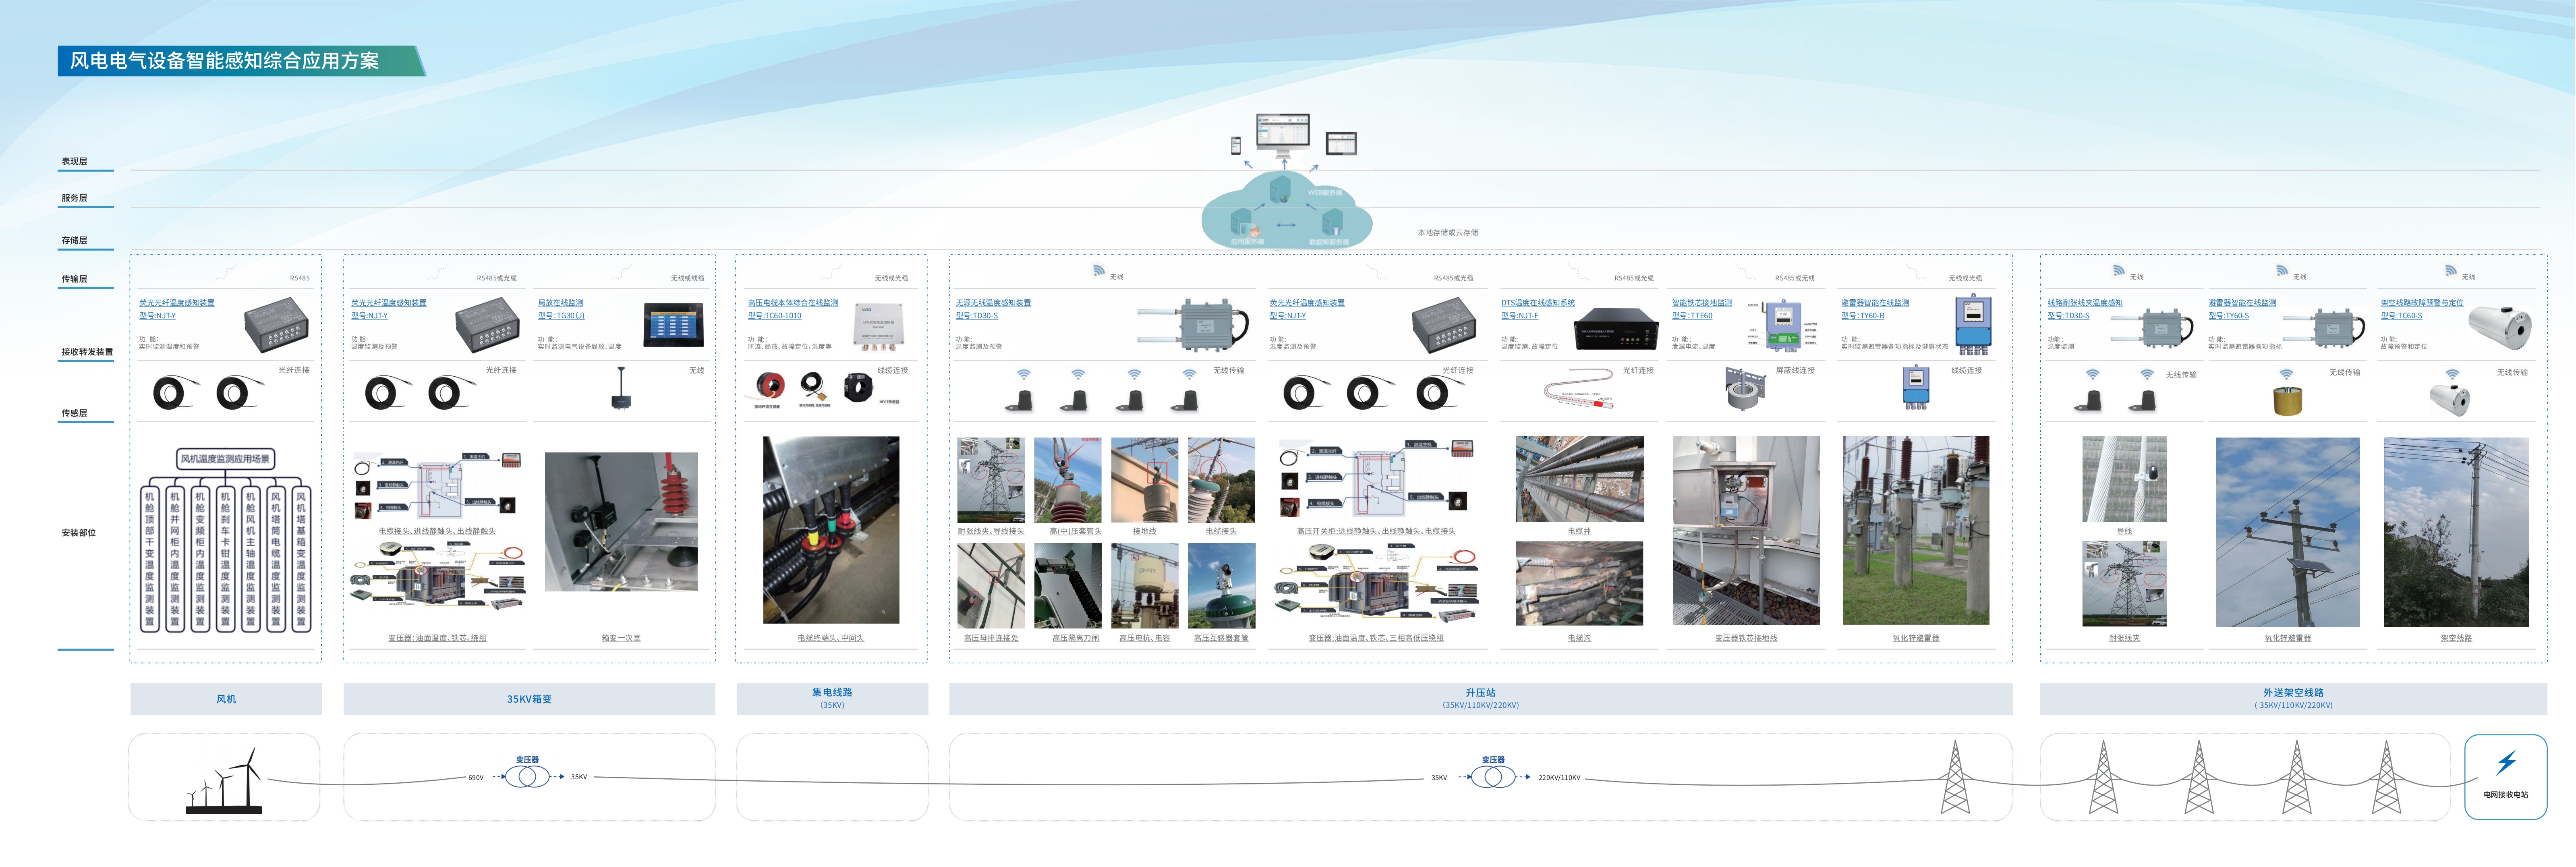Screen dimensions: 2576x867
Task: Click the TD30-S antenna receiver under 无源无线温度感知装置
Action: (x=1193, y=326)
